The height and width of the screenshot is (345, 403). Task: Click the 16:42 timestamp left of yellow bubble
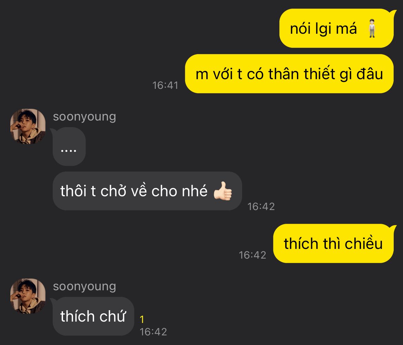(252, 255)
